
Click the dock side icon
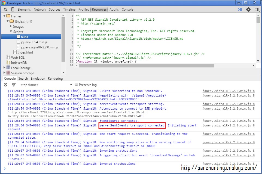256,10
